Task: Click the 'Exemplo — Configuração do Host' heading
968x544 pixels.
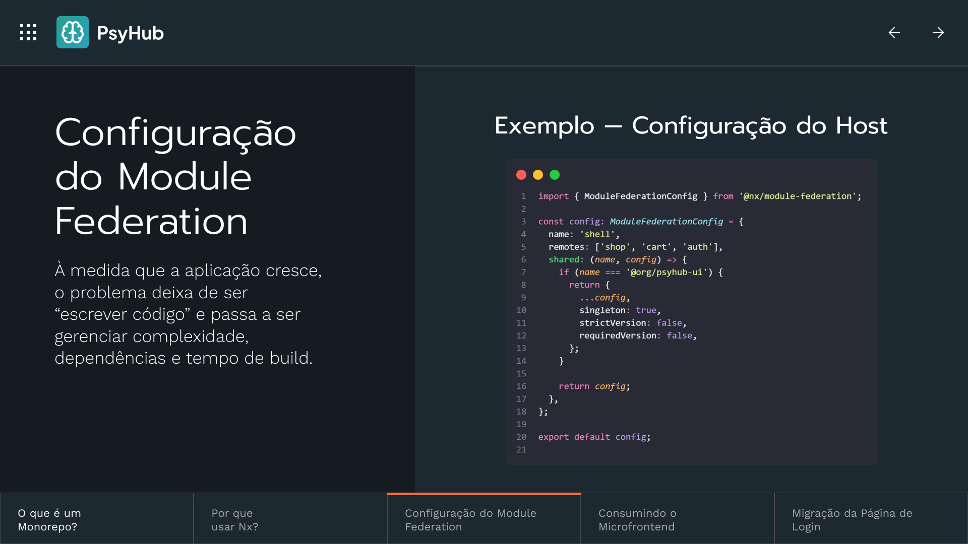Action: pos(691,125)
